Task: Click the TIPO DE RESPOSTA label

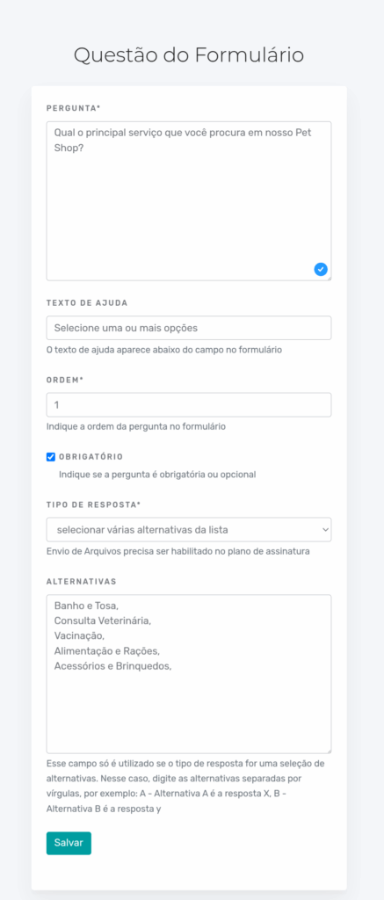Action: (93, 504)
